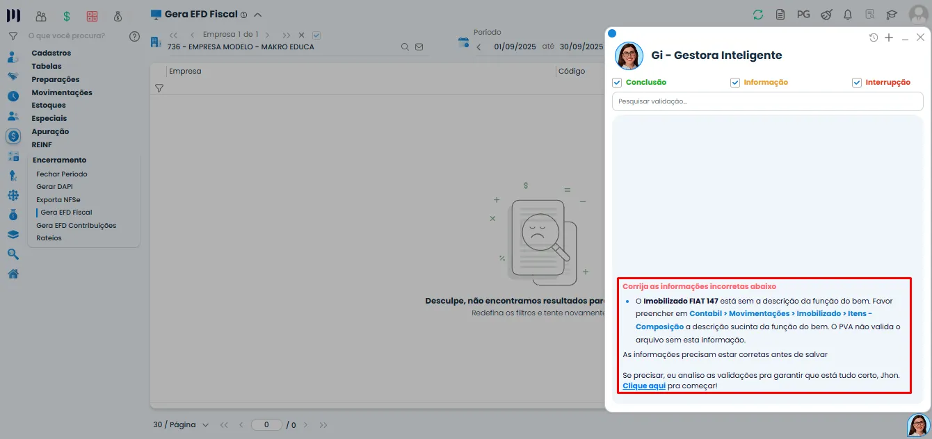Image resolution: width=932 pixels, height=439 pixels.
Task: Click the graduation cap learning icon
Action: coord(892,14)
